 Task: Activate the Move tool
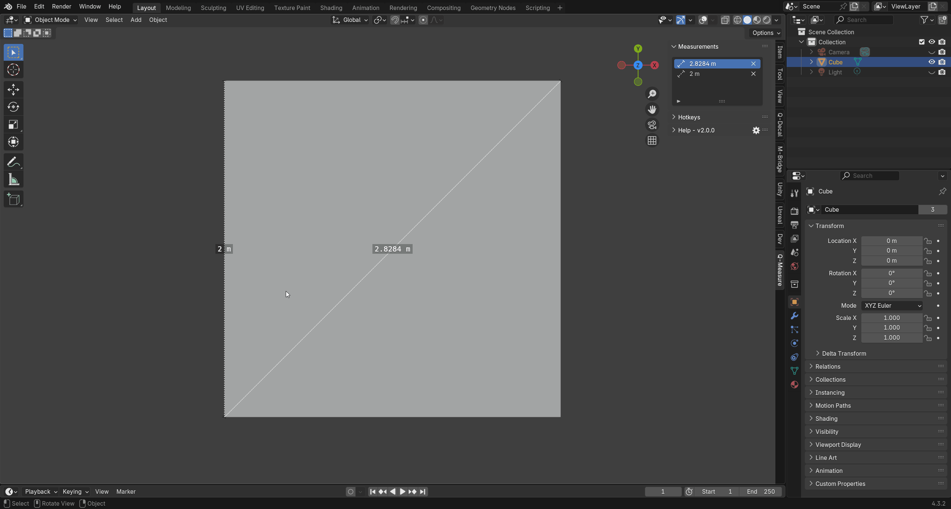click(x=13, y=90)
